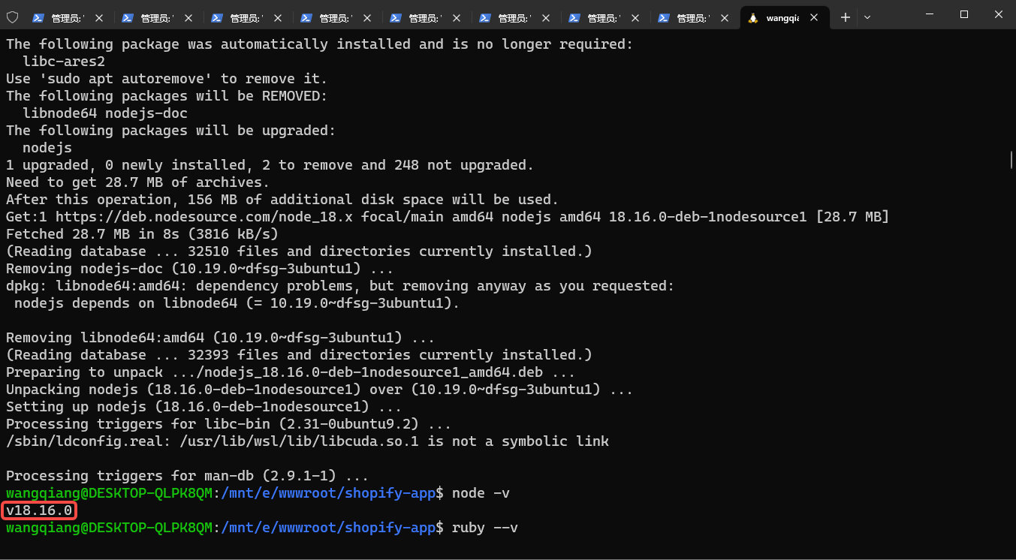This screenshot has width=1016, height=560.
Task: Close the wangqiang tab
Action: click(x=814, y=18)
